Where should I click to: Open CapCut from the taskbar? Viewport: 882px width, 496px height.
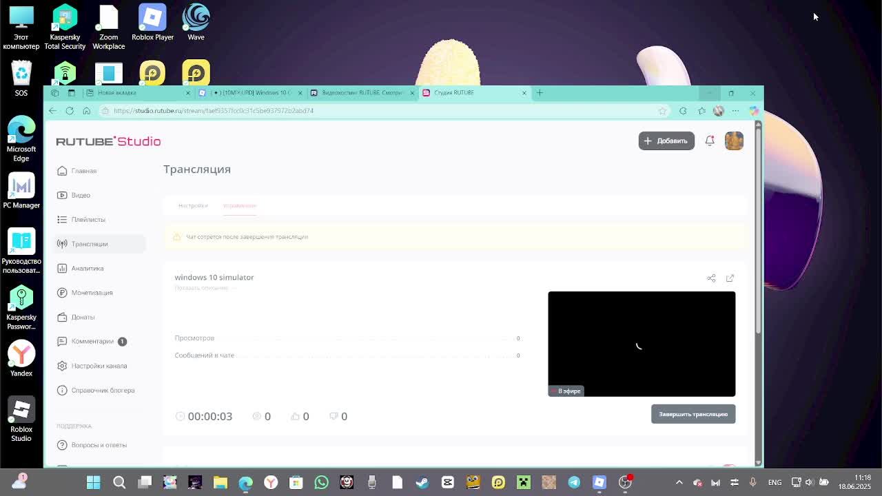click(x=447, y=482)
